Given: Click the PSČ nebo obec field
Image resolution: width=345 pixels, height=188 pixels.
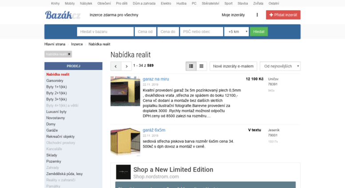Looking at the screenshot, I should [x=202, y=32].
